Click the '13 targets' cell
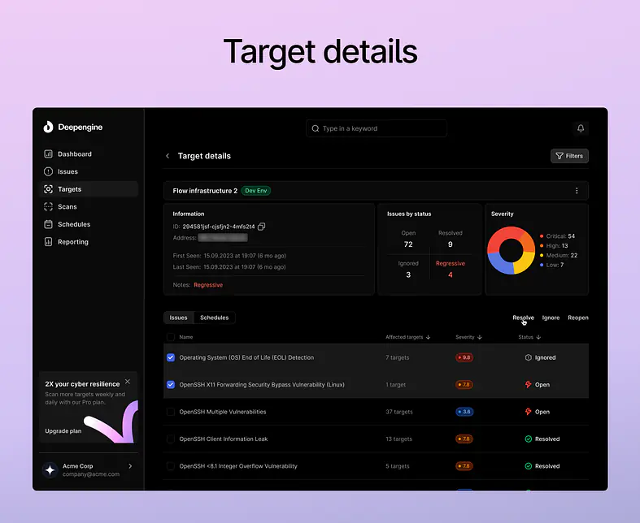The width and height of the screenshot is (640, 523). [398, 439]
